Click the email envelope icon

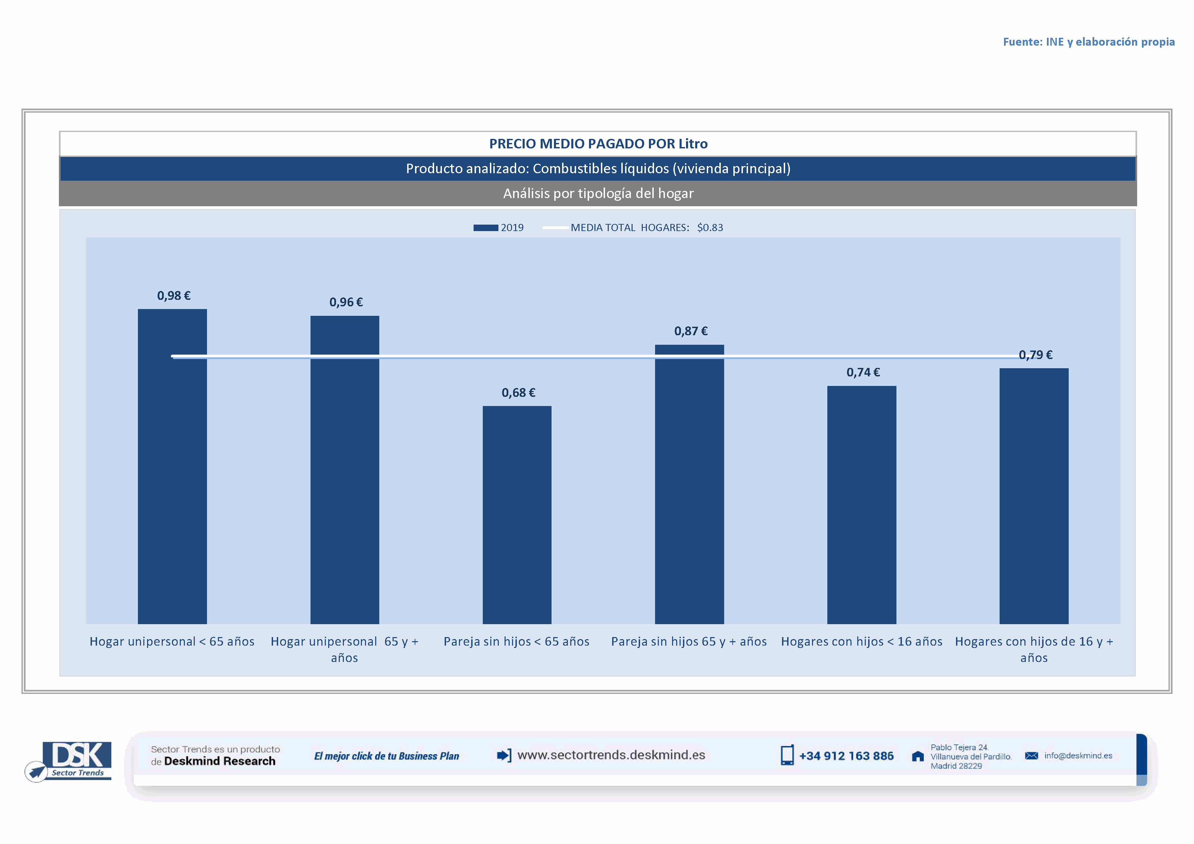tap(1031, 756)
